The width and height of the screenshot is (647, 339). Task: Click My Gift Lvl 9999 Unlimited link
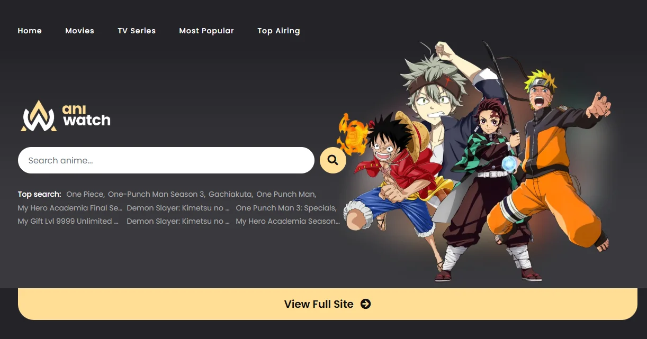(68, 221)
